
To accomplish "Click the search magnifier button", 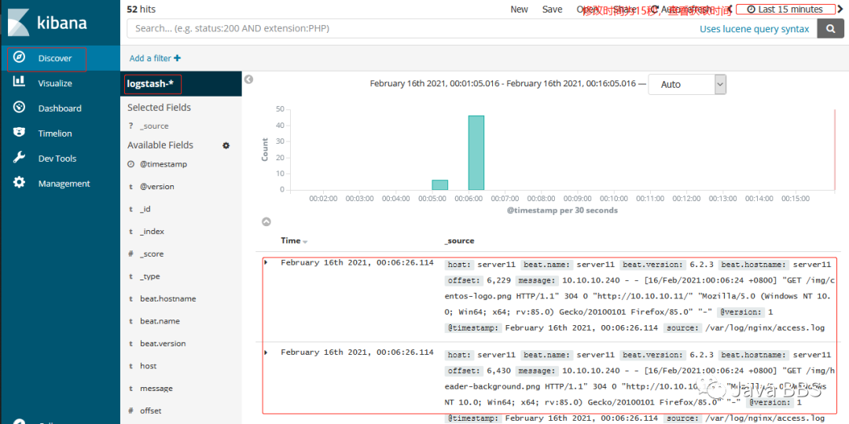I will click(830, 29).
